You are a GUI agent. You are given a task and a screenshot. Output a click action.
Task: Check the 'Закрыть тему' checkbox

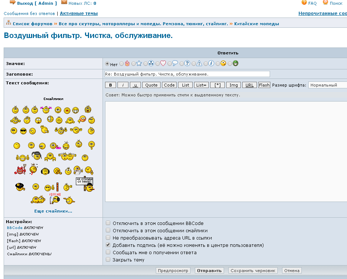pos(108,260)
